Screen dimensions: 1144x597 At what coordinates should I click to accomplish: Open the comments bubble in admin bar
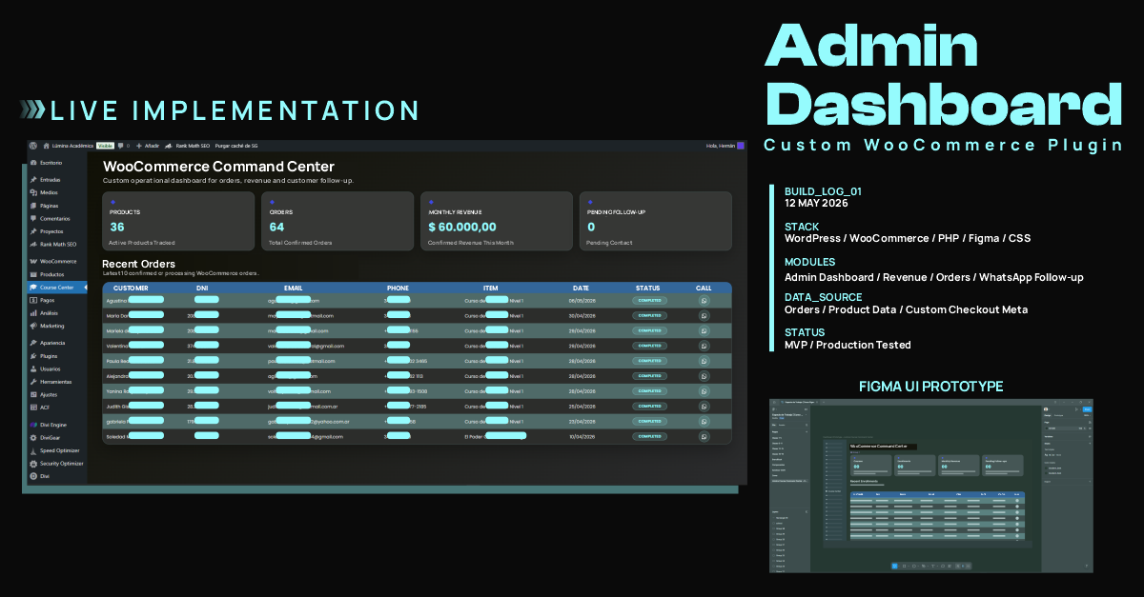[123, 146]
